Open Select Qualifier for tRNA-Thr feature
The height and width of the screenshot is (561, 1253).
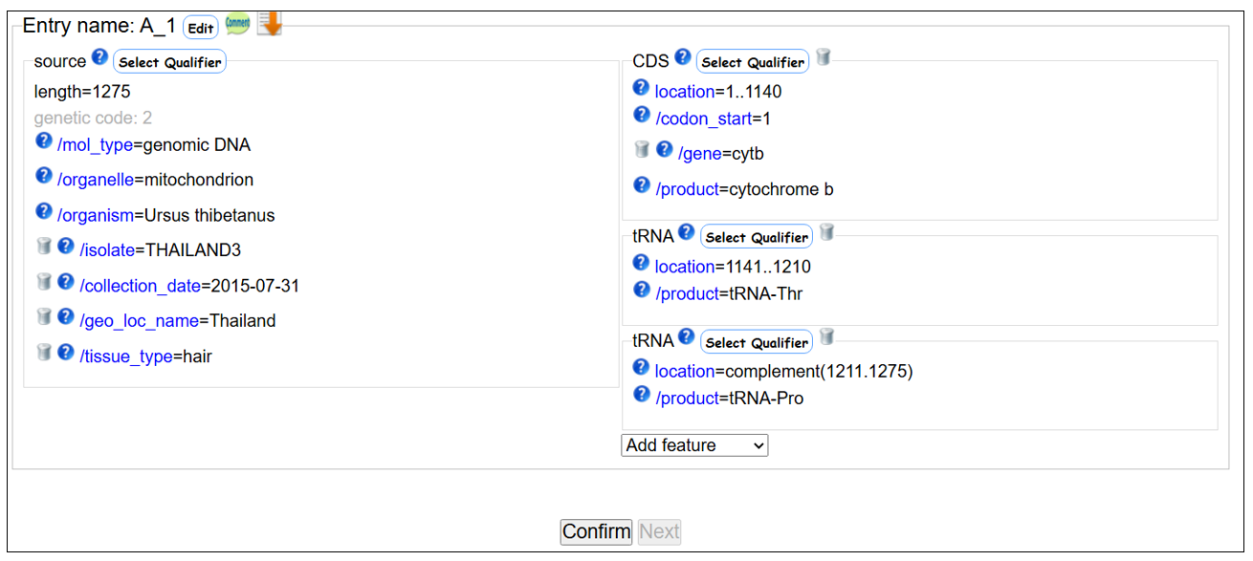pos(757,237)
